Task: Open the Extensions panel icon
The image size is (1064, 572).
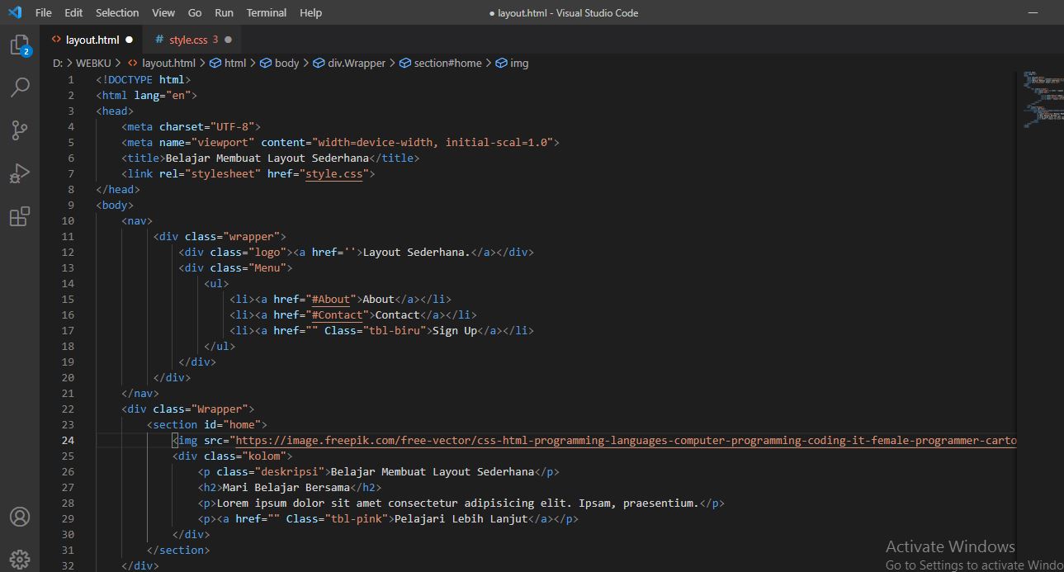Action: pos(20,216)
